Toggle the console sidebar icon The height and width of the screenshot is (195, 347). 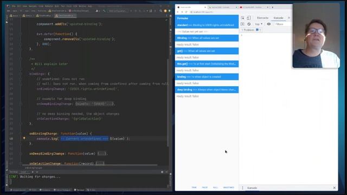tap(242, 24)
